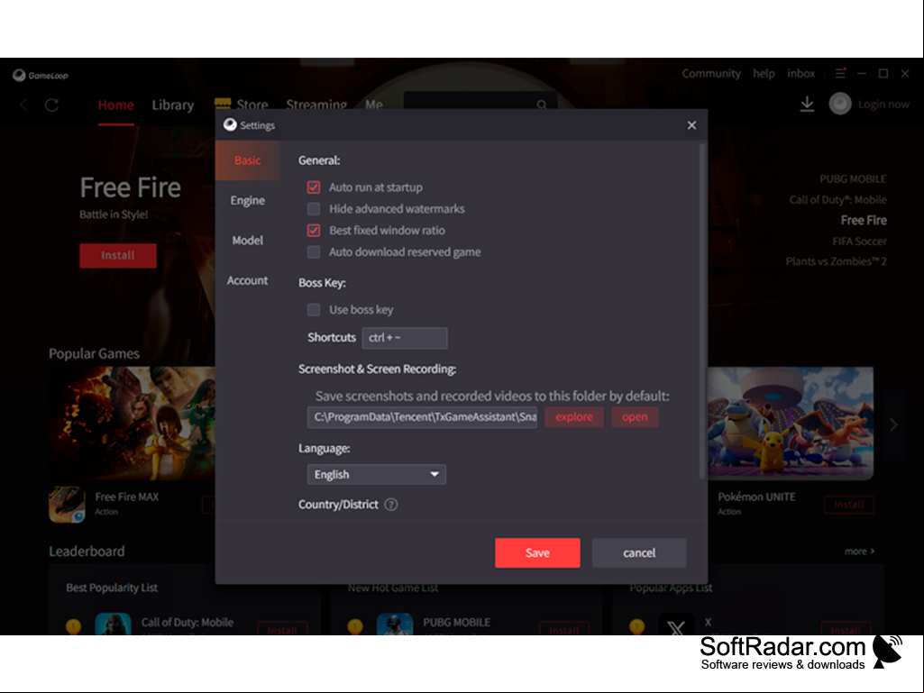Click the refresh icon in the toolbar

52,105
